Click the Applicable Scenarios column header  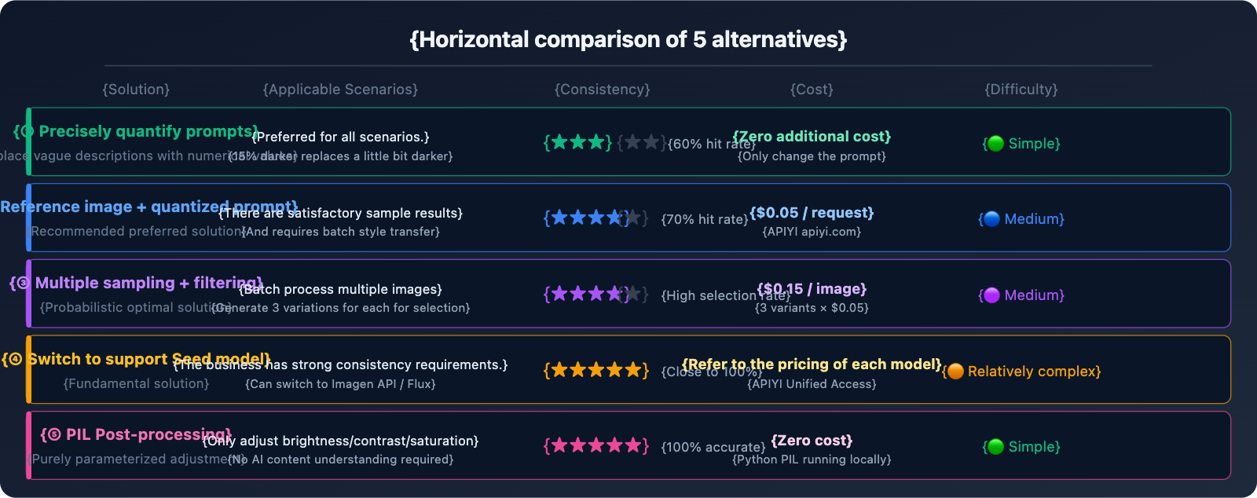(x=340, y=90)
